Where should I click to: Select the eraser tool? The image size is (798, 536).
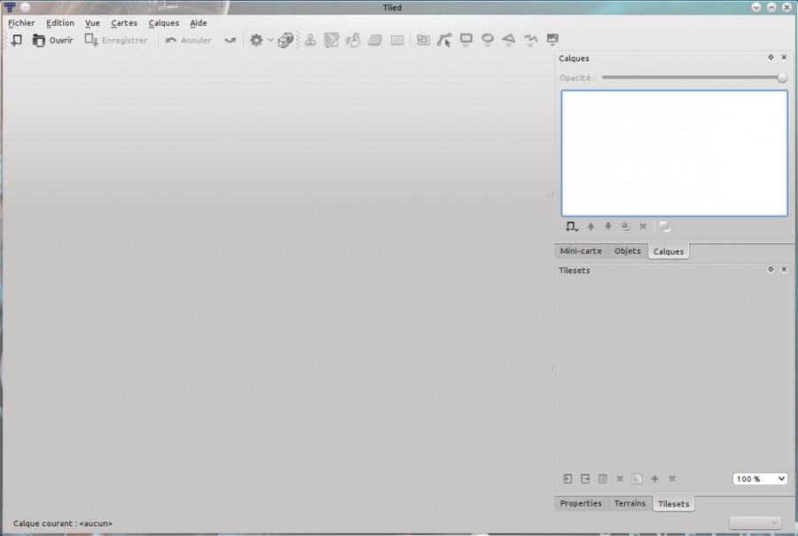coord(375,40)
